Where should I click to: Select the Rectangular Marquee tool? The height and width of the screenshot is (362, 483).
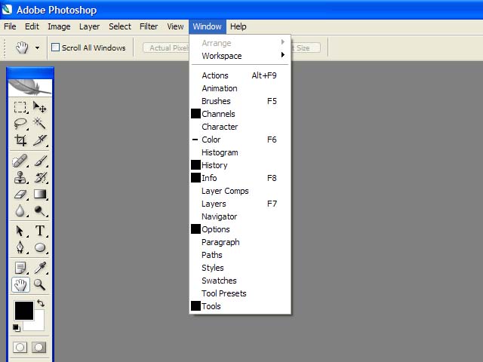[x=20, y=107]
